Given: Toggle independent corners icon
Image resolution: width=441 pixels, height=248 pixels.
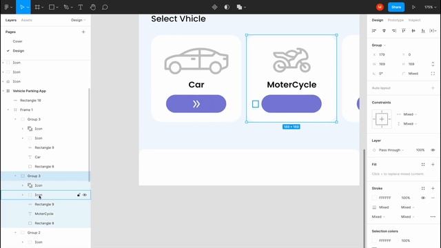Looking at the screenshot, I should pyautogui.click(x=433, y=74).
